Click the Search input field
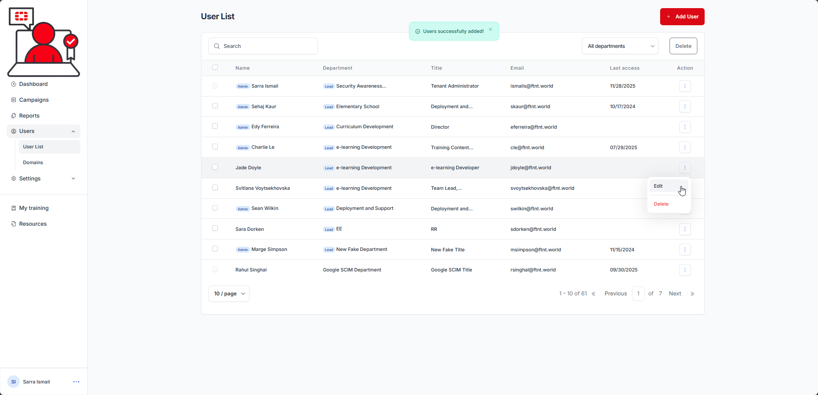The width and height of the screenshot is (818, 395). click(263, 46)
